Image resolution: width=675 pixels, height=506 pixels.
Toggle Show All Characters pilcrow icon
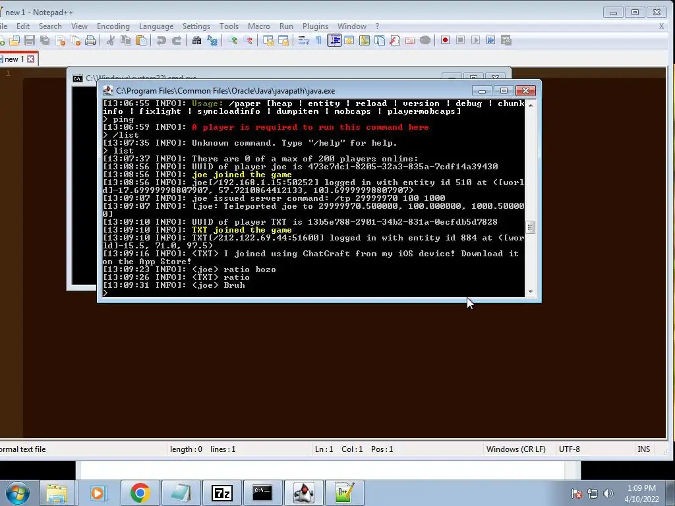point(318,40)
